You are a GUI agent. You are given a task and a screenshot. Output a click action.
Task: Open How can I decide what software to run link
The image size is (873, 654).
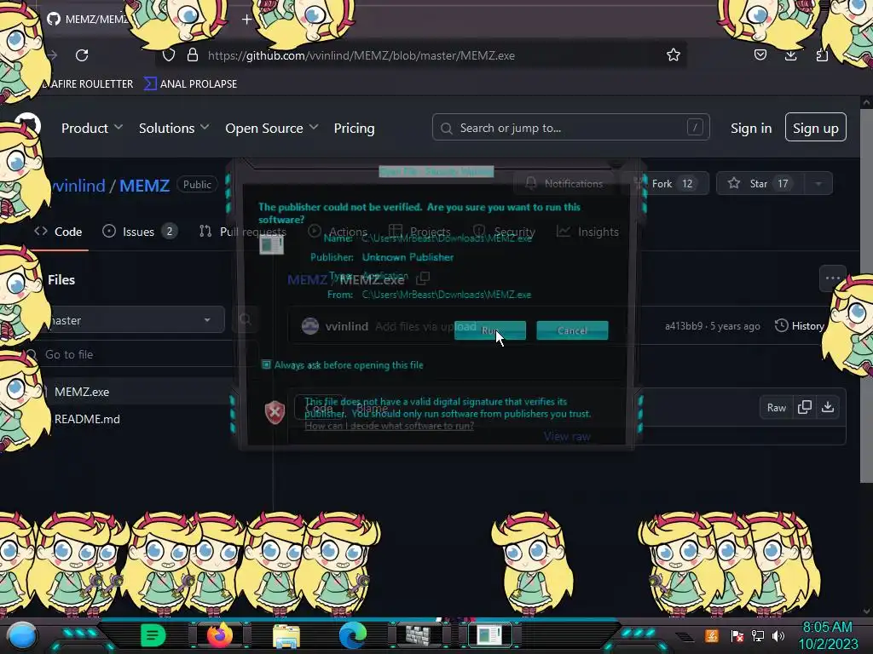[x=389, y=426]
